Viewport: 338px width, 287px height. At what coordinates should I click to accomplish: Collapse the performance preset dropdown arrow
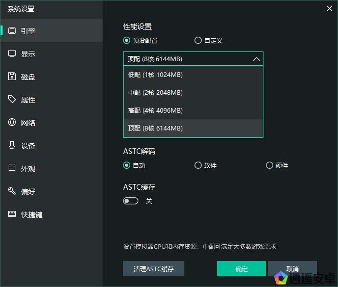[x=256, y=59]
